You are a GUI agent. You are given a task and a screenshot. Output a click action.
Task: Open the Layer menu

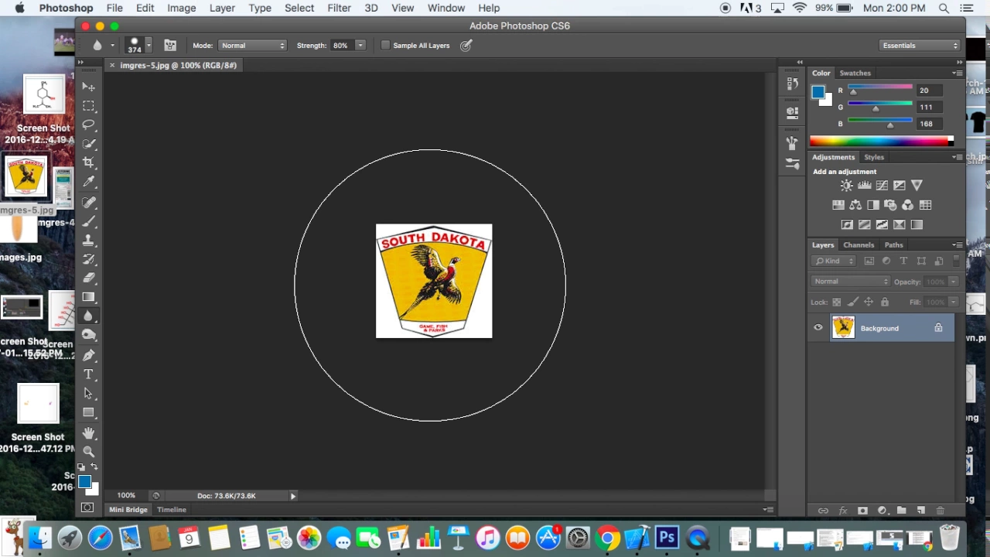click(222, 8)
